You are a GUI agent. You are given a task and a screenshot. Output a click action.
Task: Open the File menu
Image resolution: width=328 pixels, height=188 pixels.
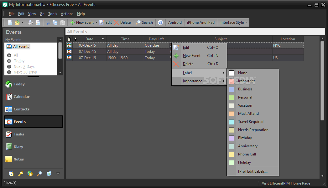[x=12, y=14]
